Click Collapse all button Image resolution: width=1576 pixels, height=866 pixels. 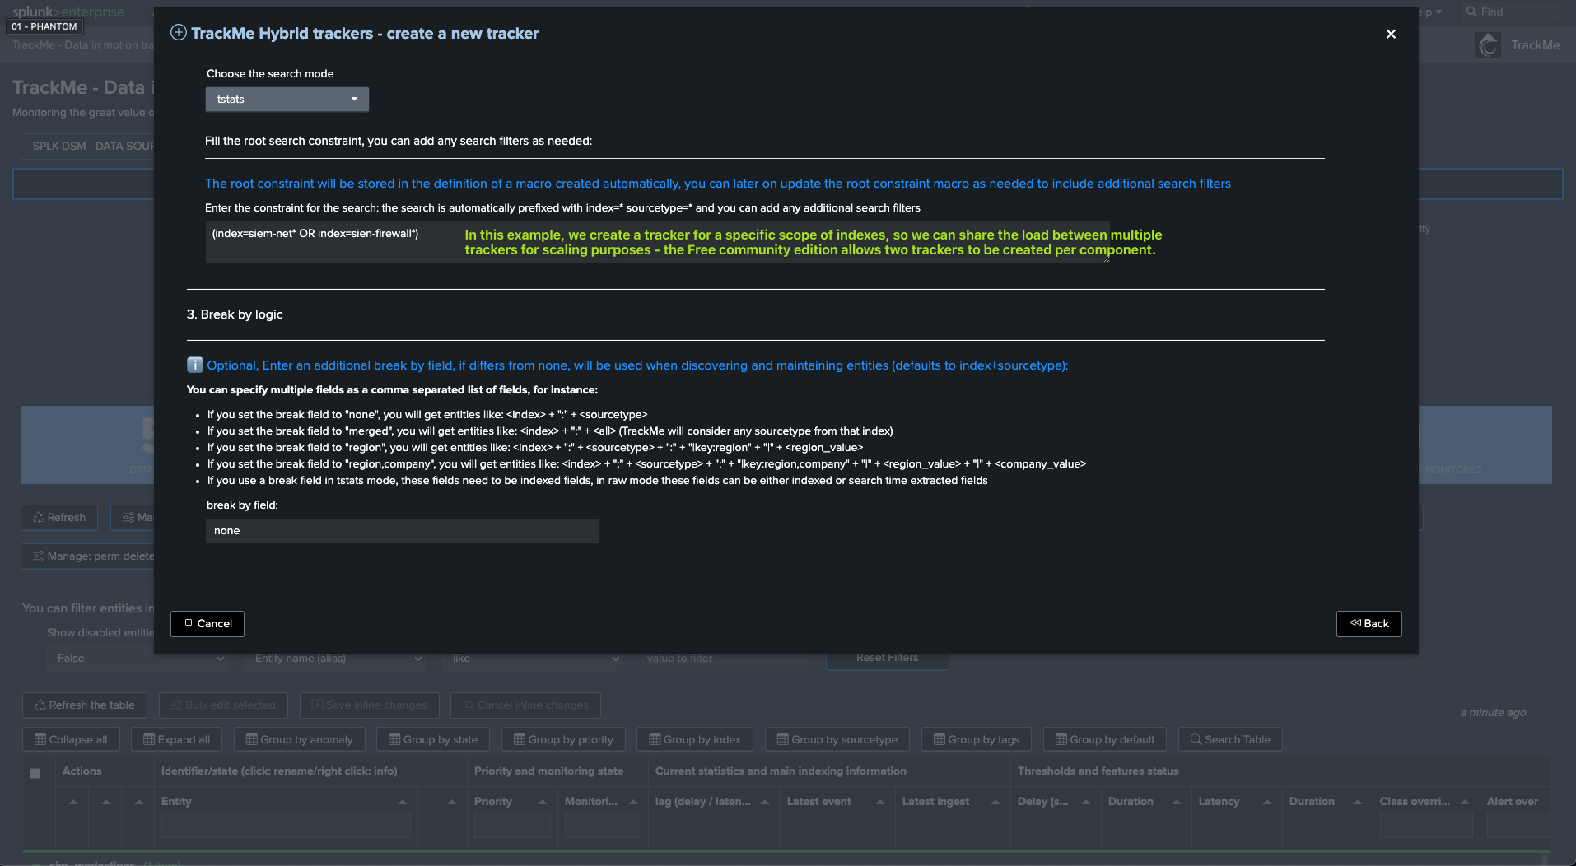[x=71, y=739]
